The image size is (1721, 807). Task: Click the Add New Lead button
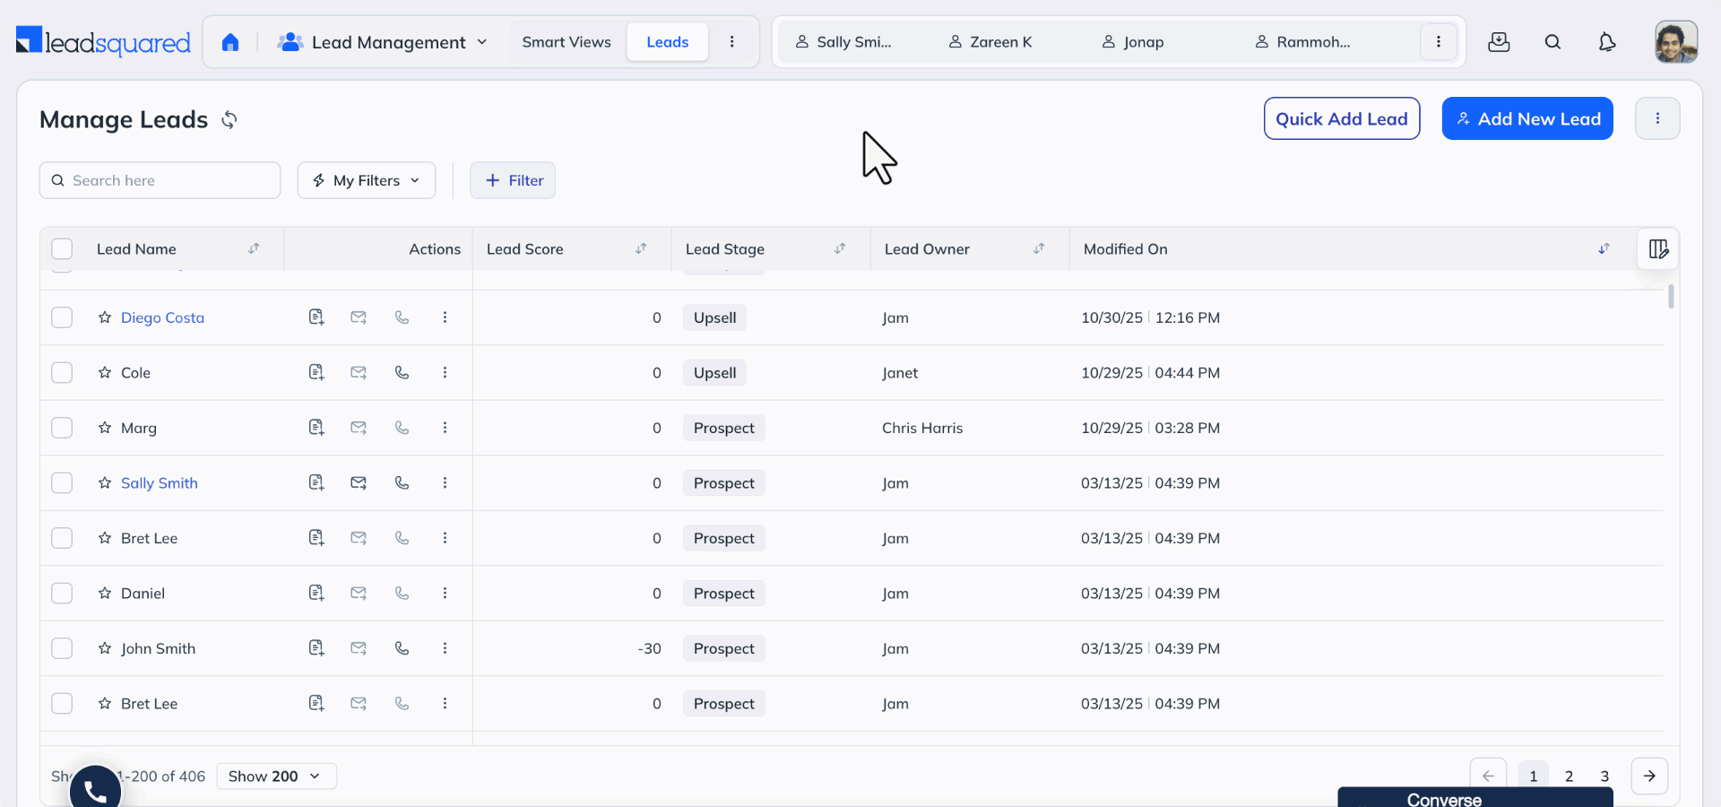coord(1527,118)
